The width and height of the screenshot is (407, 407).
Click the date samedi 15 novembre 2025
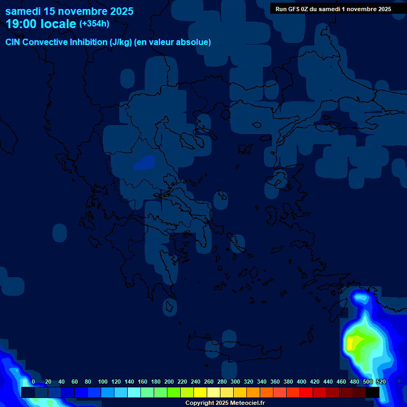coord(69,11)
